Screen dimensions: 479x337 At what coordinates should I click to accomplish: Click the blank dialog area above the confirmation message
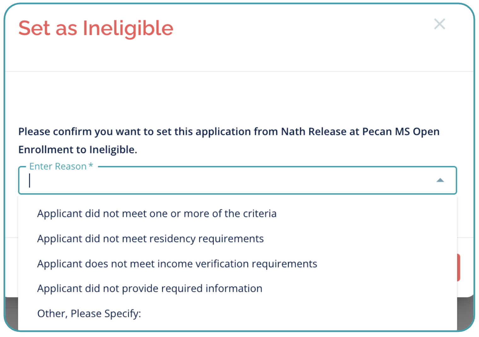pyautogui.click(x=221, y=97)
